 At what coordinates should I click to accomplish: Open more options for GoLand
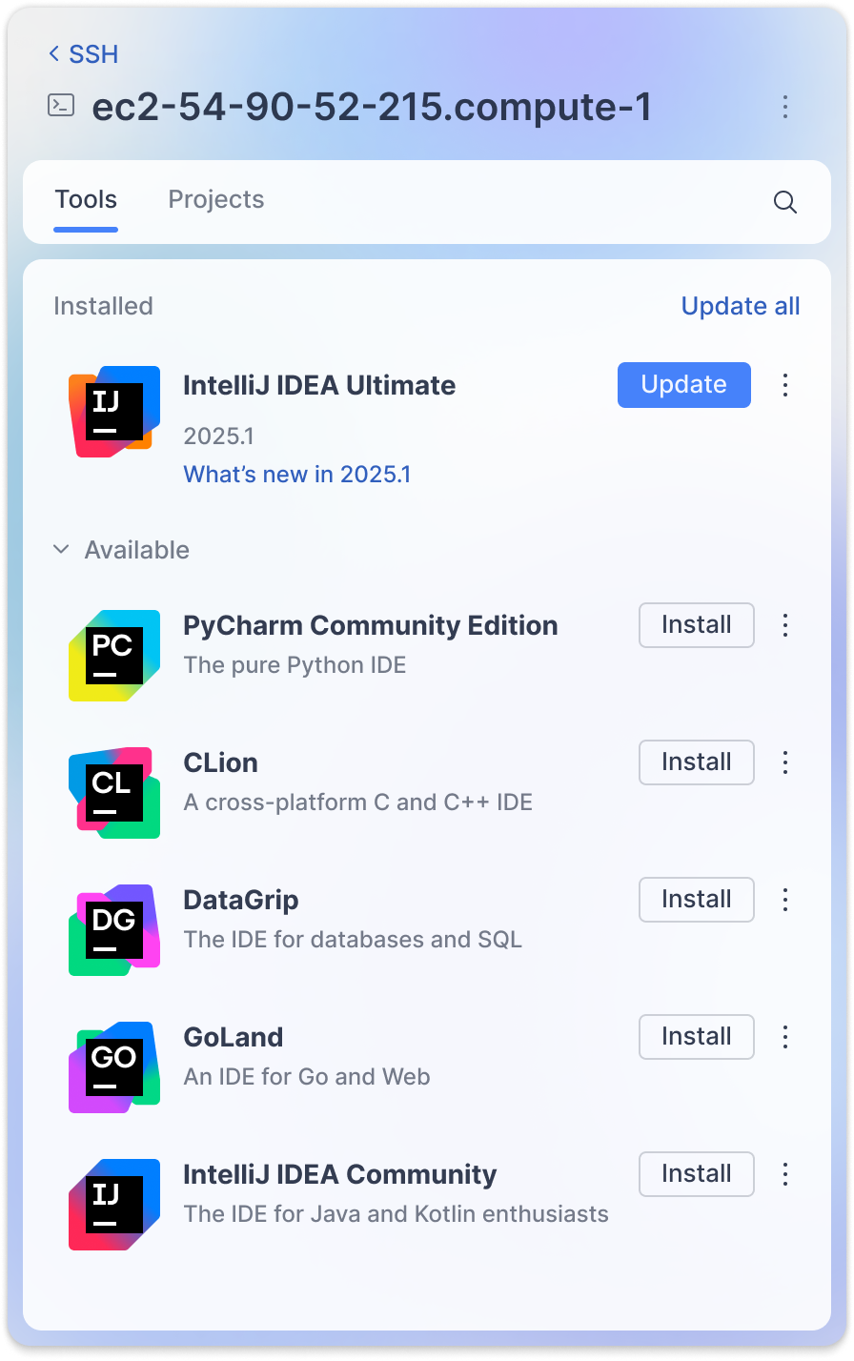pos(785,1037)
